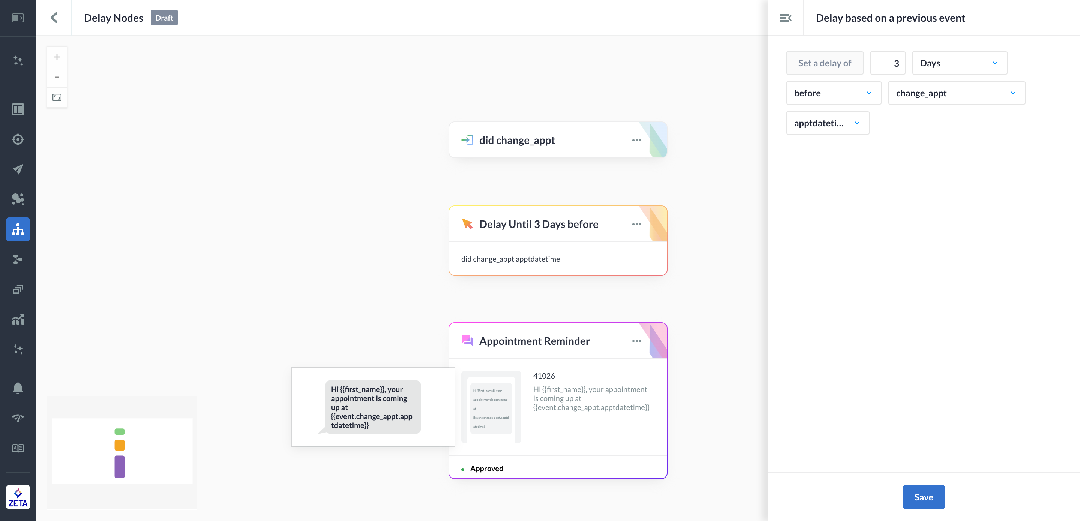Viewport: 1080px width, 521px height.
Task: Select the Delay Until 3 Days before node
Action: 538,224
